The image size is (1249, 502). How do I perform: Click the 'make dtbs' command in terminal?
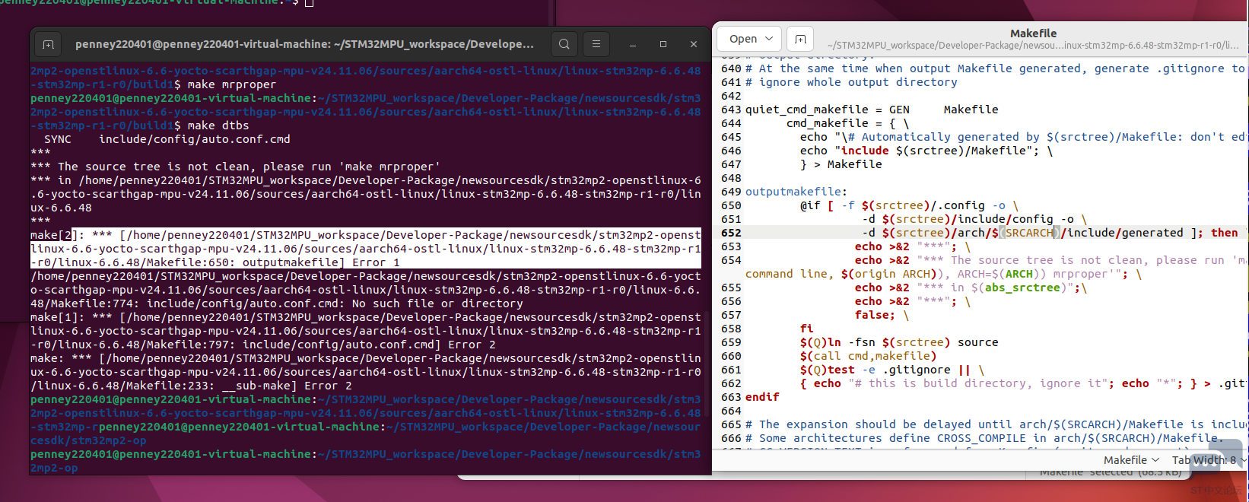click(218, 125)
